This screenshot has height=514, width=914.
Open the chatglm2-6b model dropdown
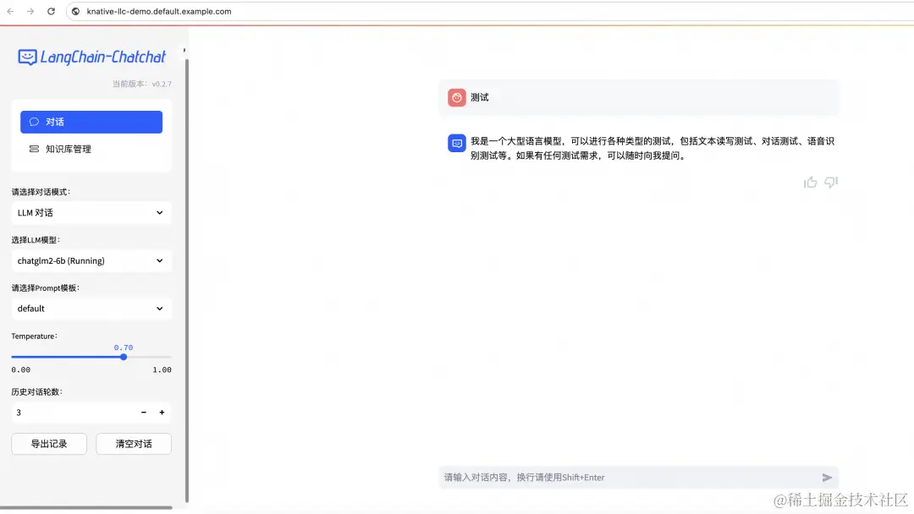click(x=91, y=260)
